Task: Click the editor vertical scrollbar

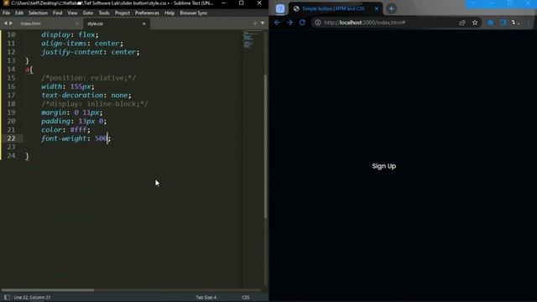Action: click(x=265, y=146)
